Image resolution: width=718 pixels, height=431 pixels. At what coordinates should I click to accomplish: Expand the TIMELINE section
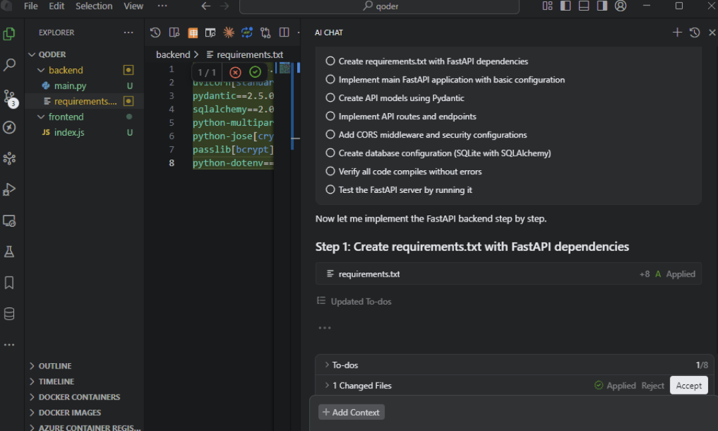pos(32,382)
